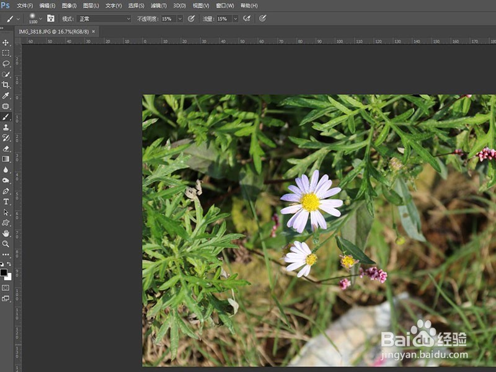
Task: Select the Clone Stamp tool
Action: tap(6, 128)
